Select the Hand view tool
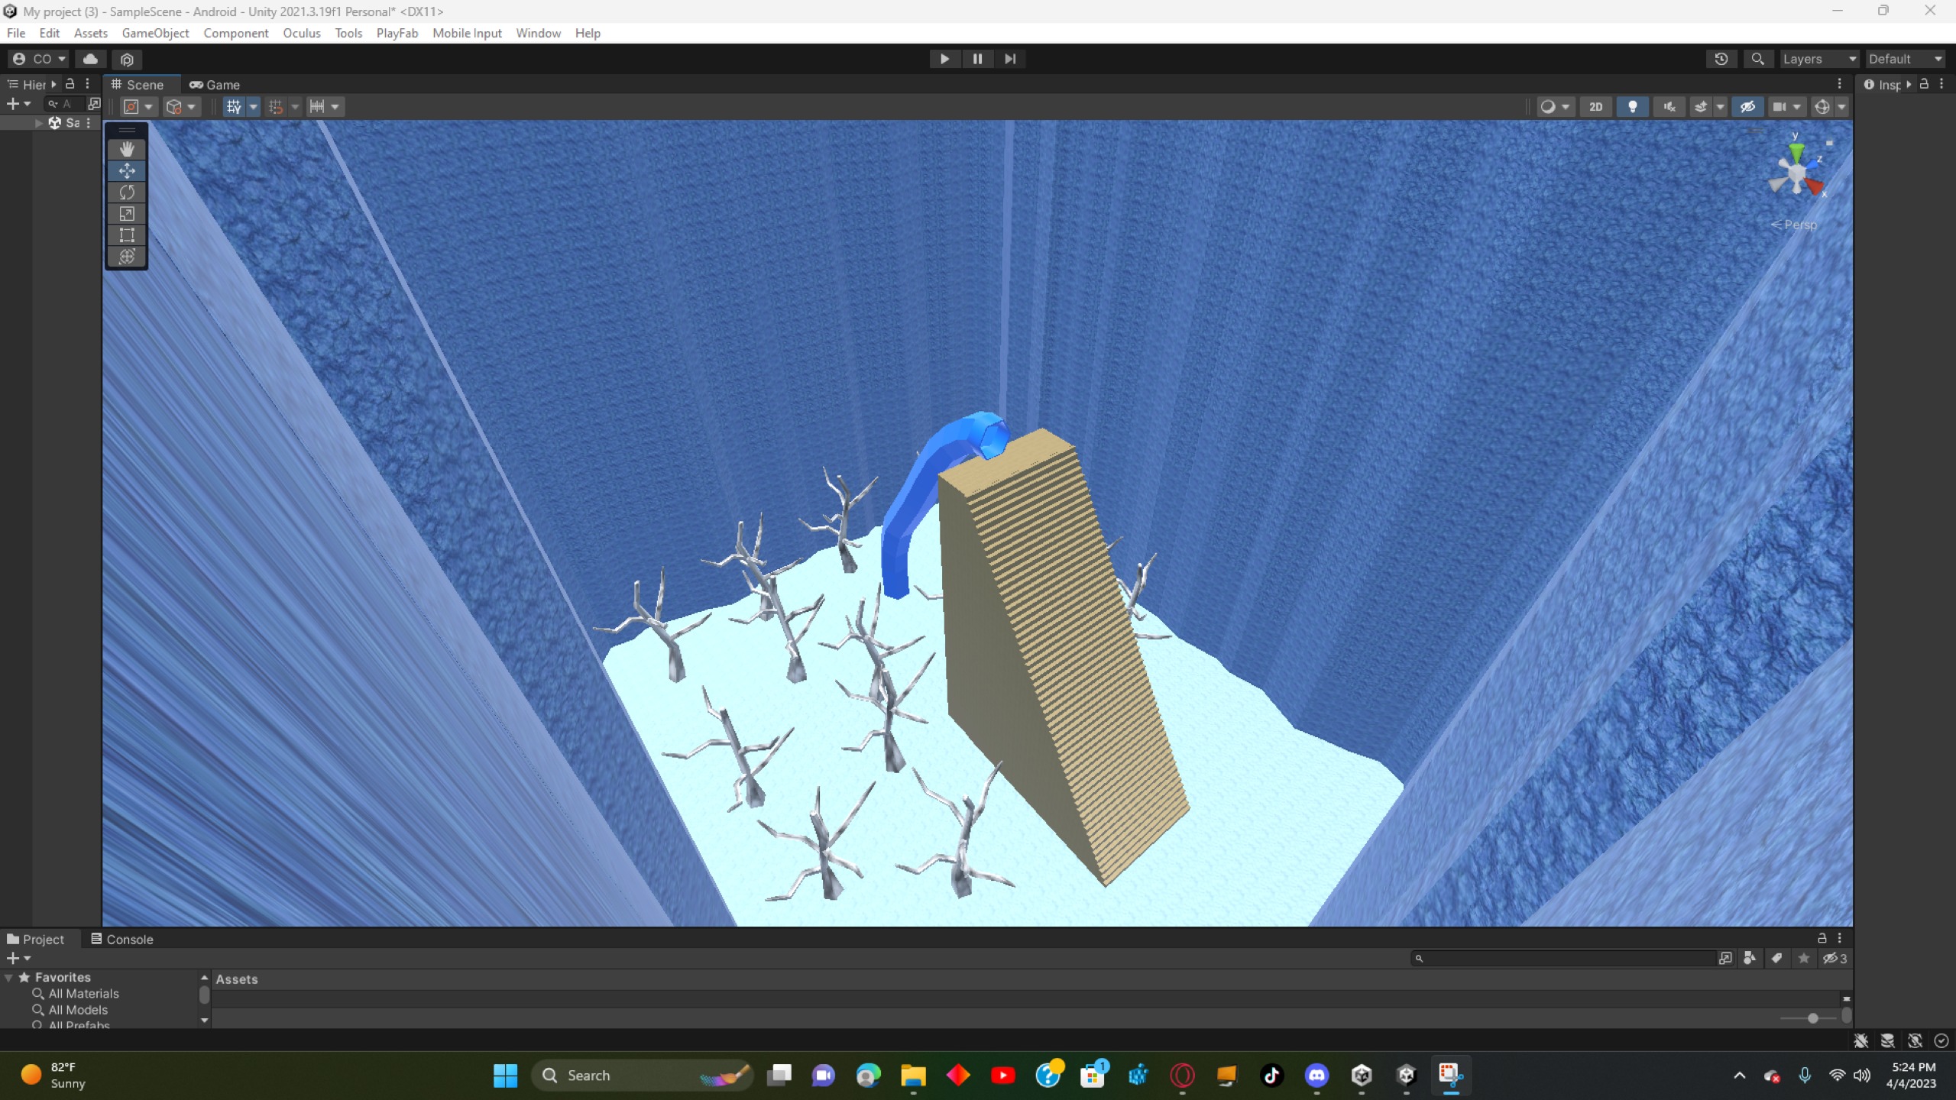 [x=127, y=149]
